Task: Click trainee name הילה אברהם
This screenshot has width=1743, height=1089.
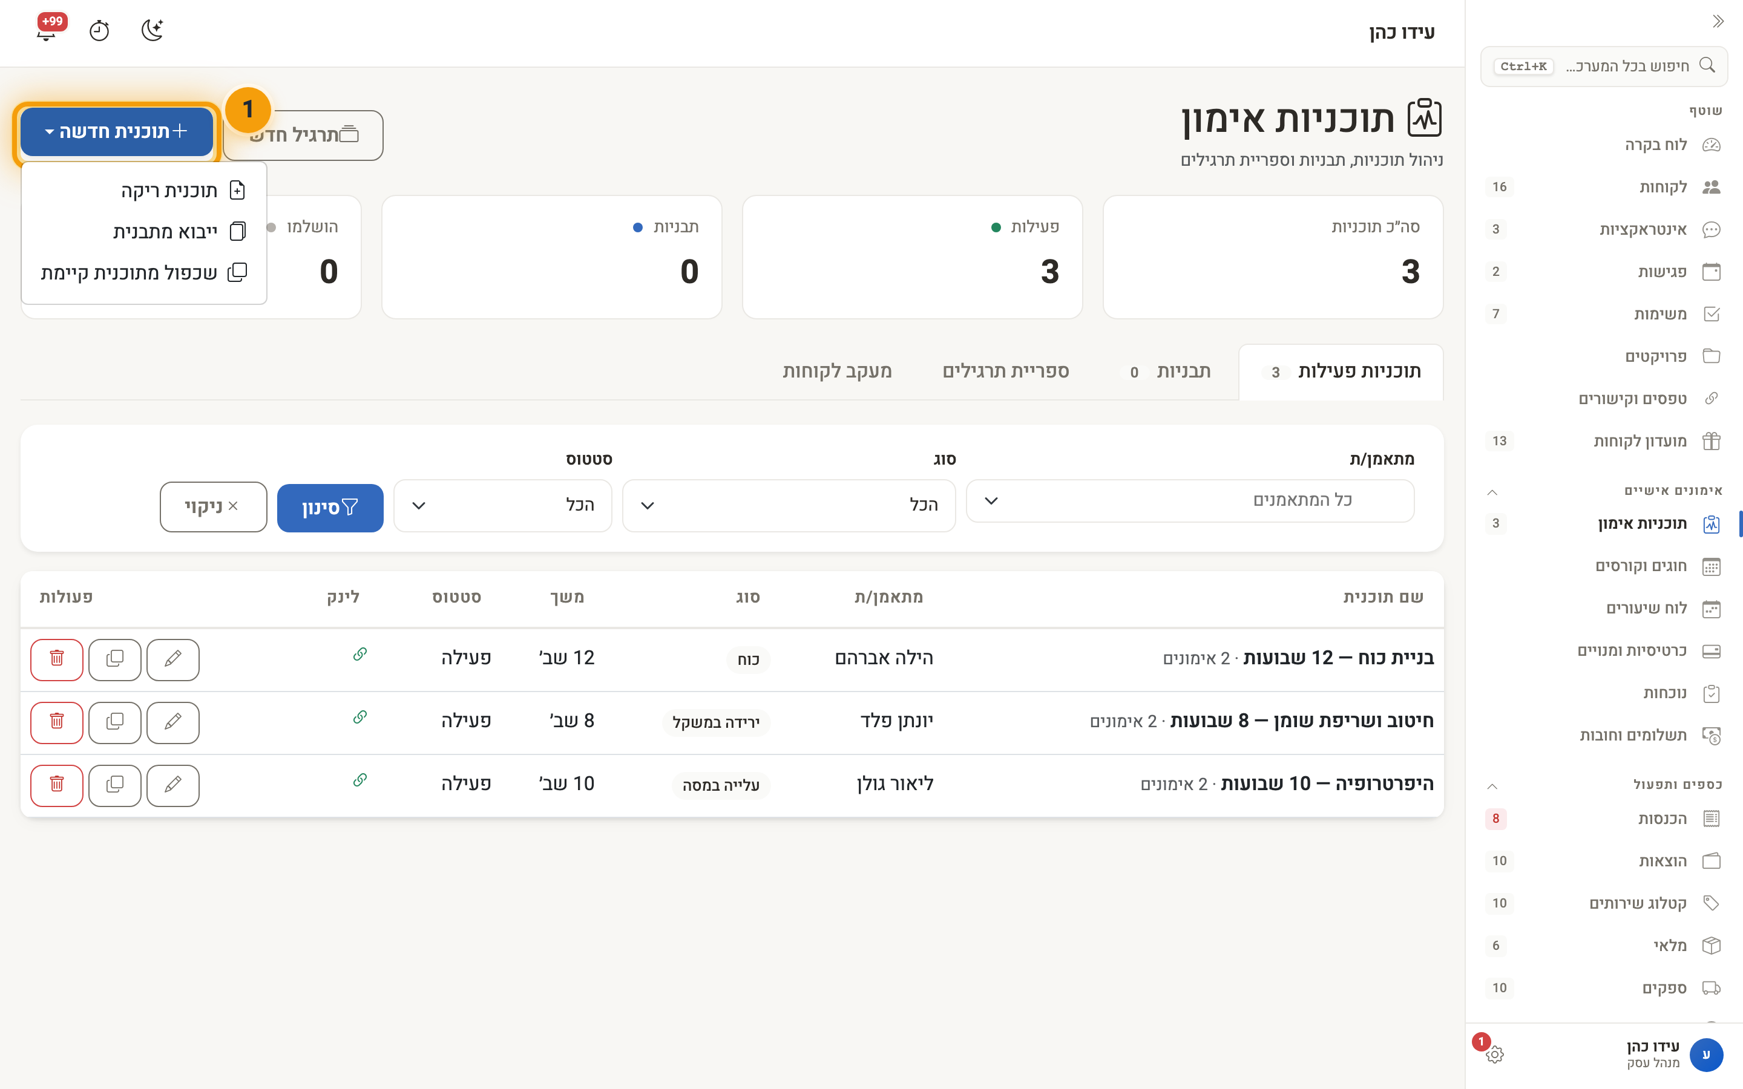Action: point(884,658)
